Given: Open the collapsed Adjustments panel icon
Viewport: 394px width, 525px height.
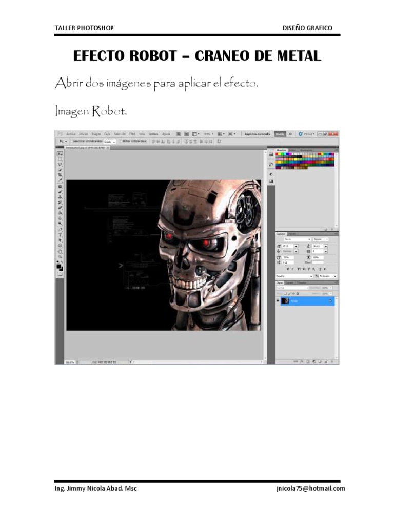Looking at the screenshot, I should click(271, 174).
